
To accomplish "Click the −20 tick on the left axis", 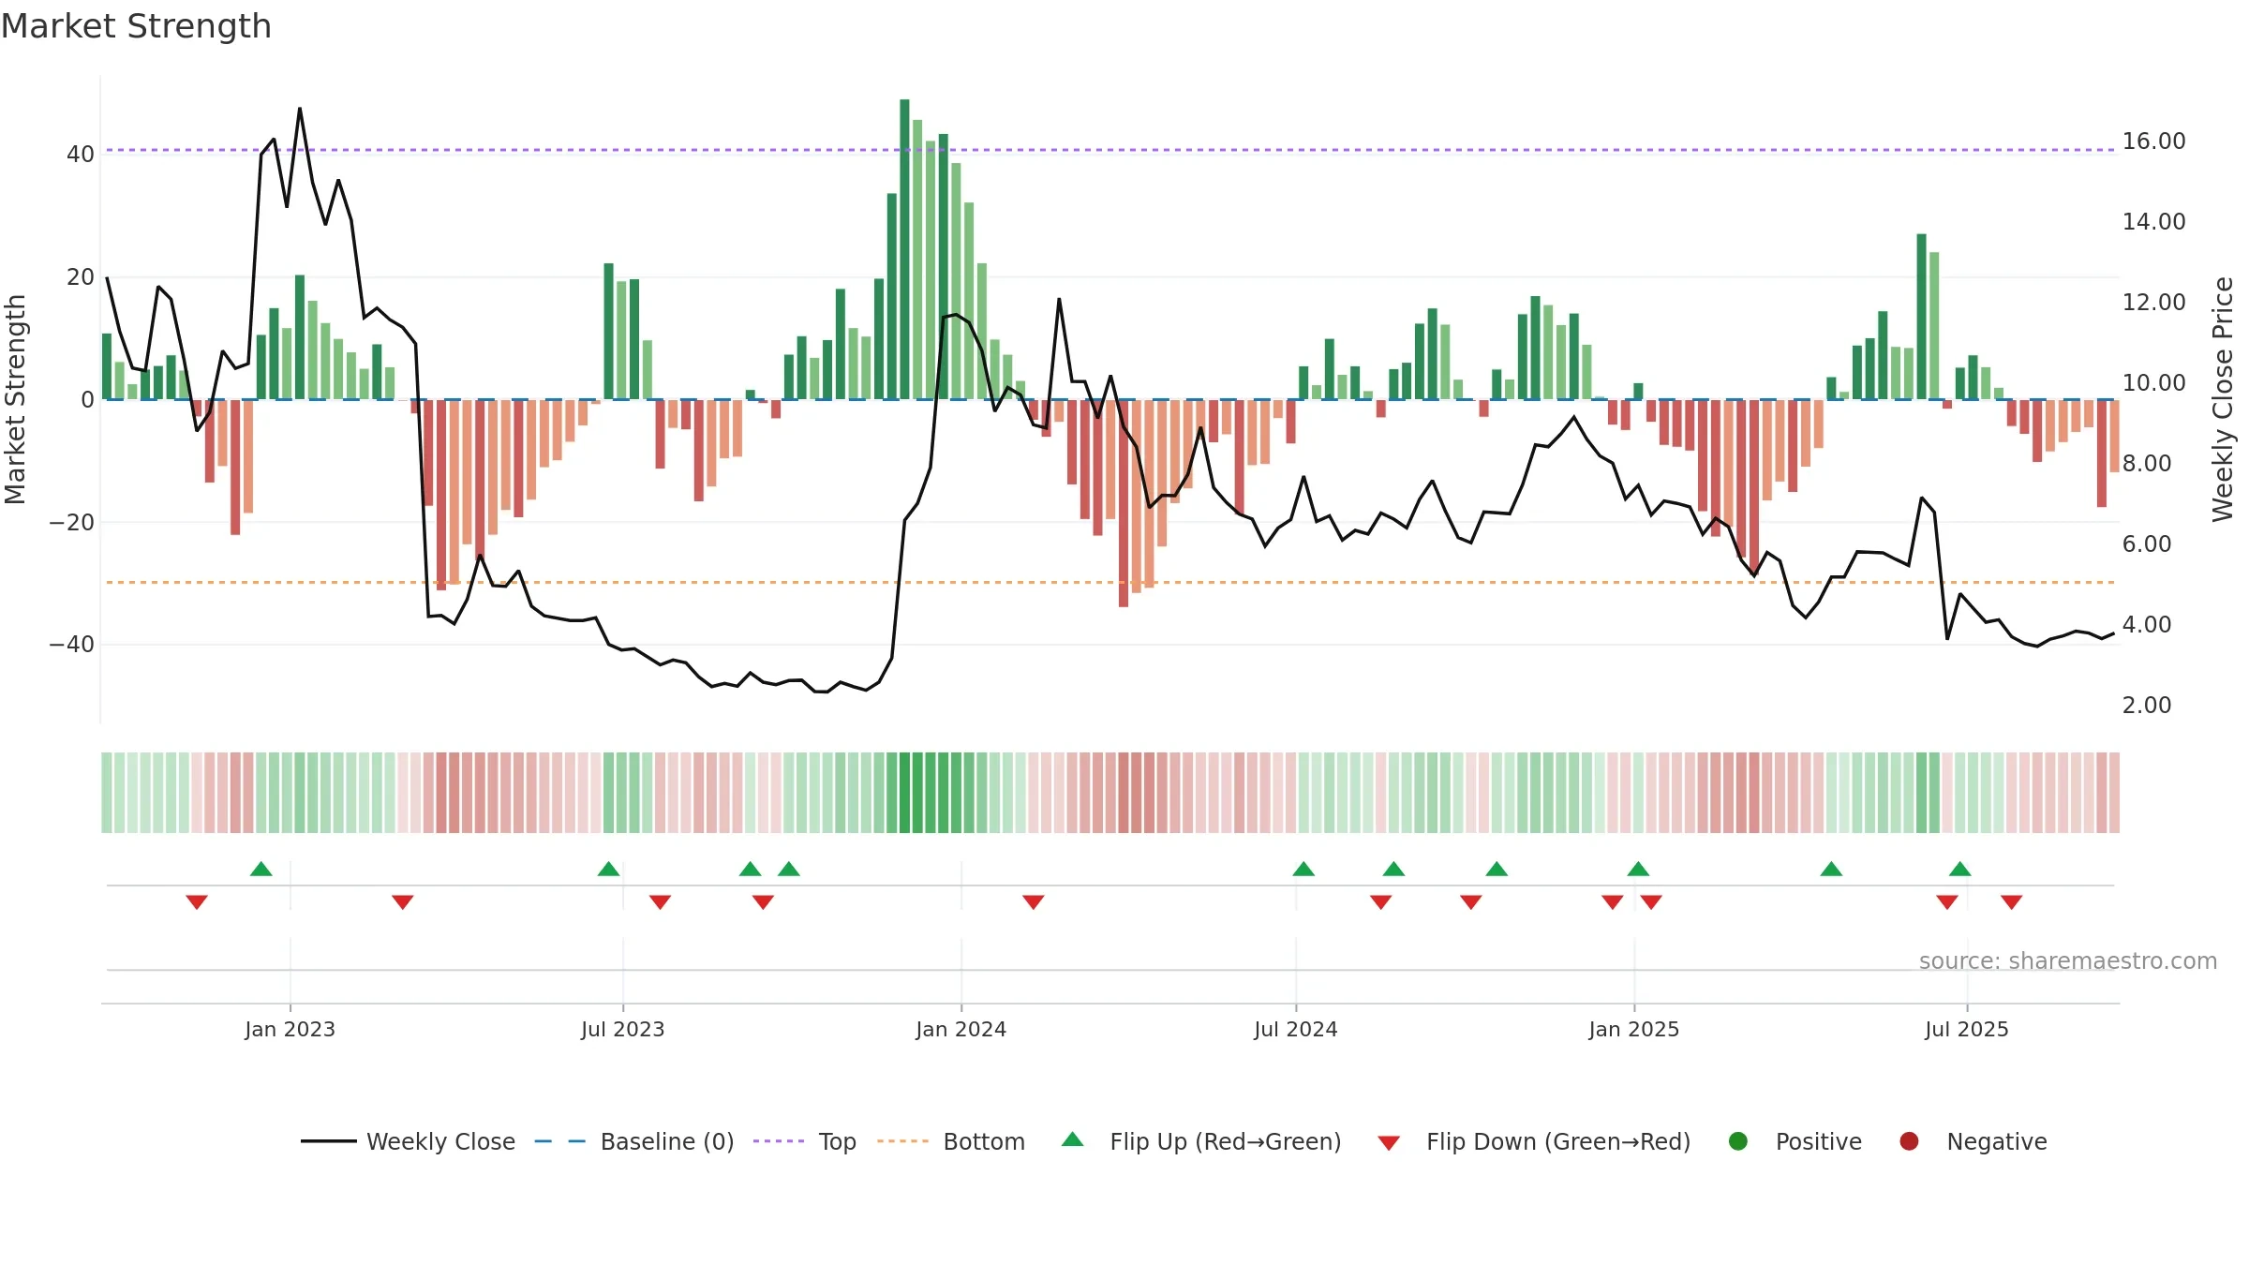I will [72, 523].
